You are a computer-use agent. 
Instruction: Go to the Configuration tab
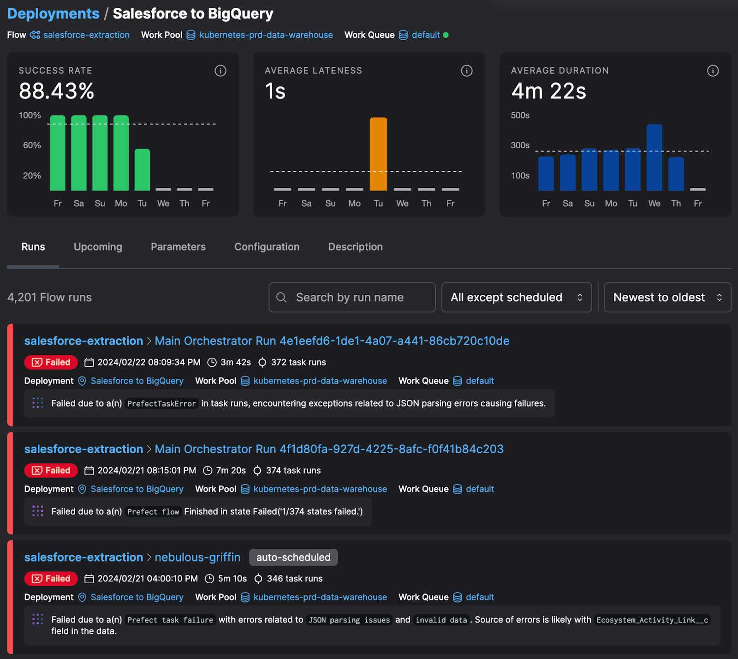(267, 247)
